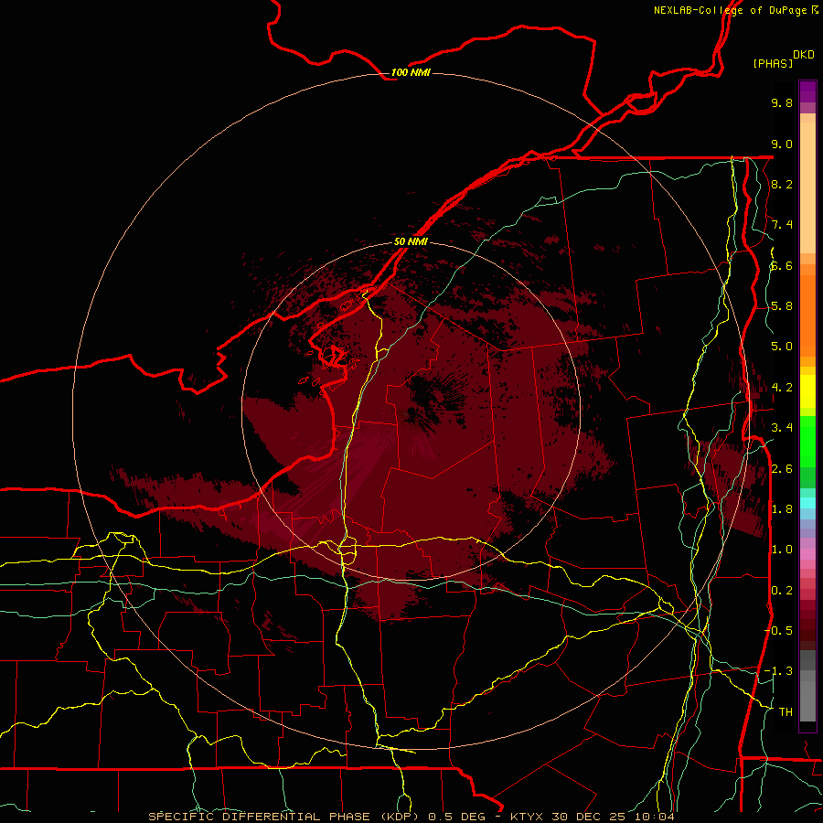Image resolution: width=823 pixels, height=823 pixels.
Task: Click the 5.8 value on the scale
Action: coord(782,306)
